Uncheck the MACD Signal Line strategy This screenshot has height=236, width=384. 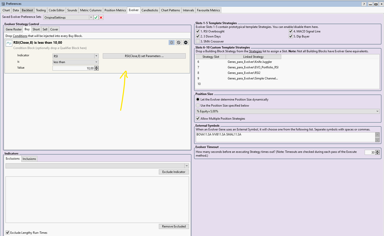291,31
